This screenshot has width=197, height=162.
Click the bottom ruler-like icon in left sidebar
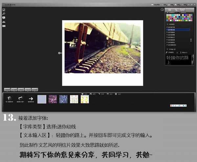pyautogui.click(x=4, y=26)
